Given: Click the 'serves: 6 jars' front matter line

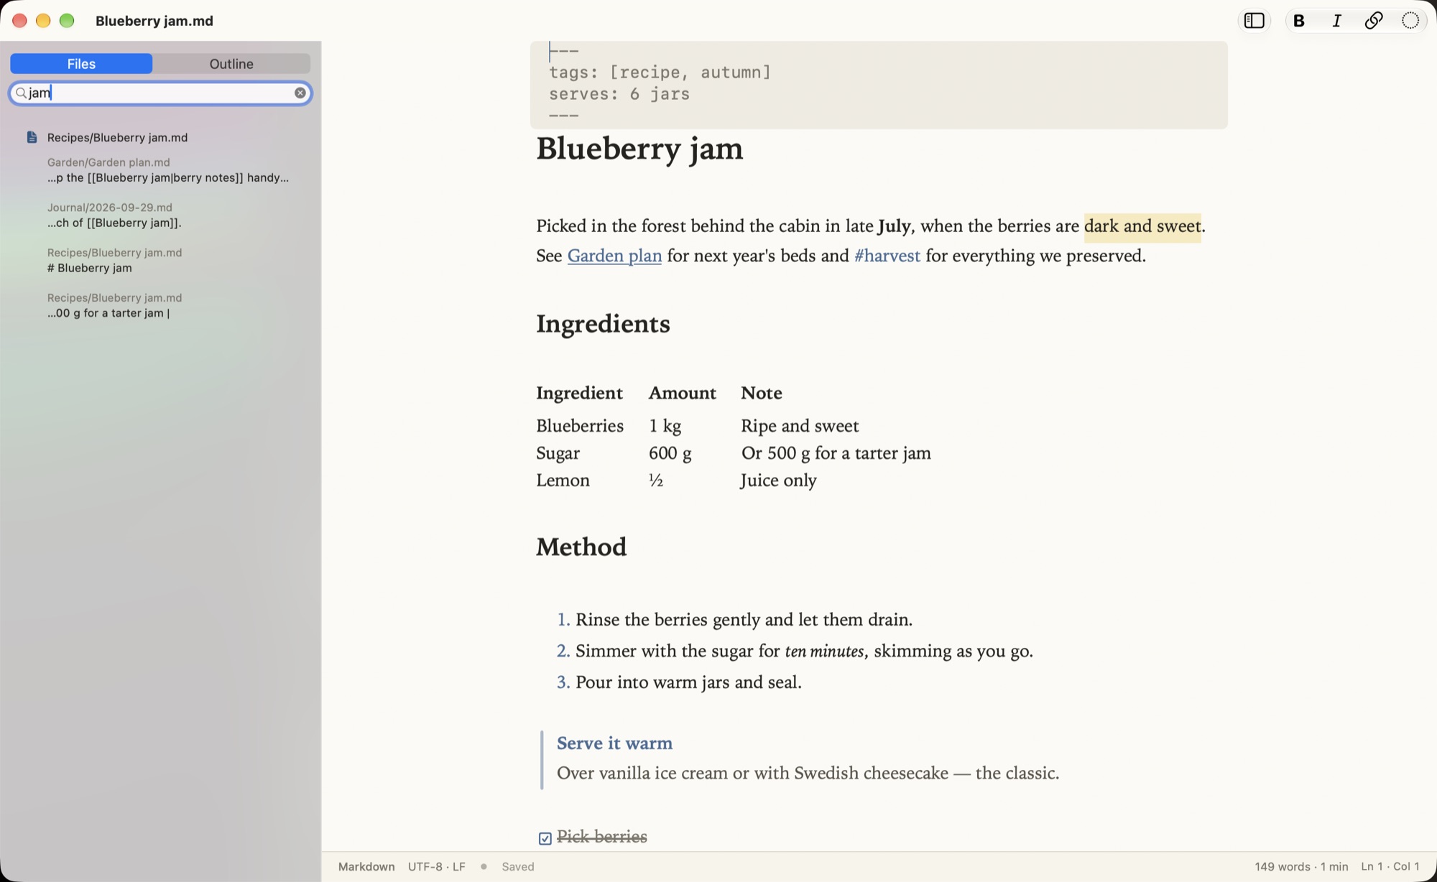Looking at the screenshot, I should pyautogui.click(x=619, y=94).
